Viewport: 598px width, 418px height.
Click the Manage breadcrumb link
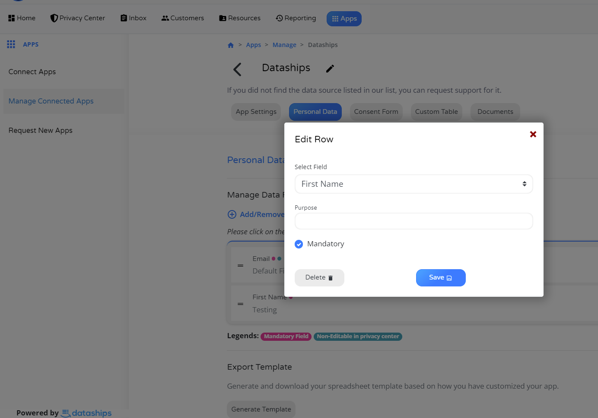(284, 45)
